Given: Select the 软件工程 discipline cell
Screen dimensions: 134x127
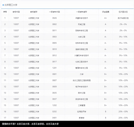Looking at the screenshot, I should [82, 93].
